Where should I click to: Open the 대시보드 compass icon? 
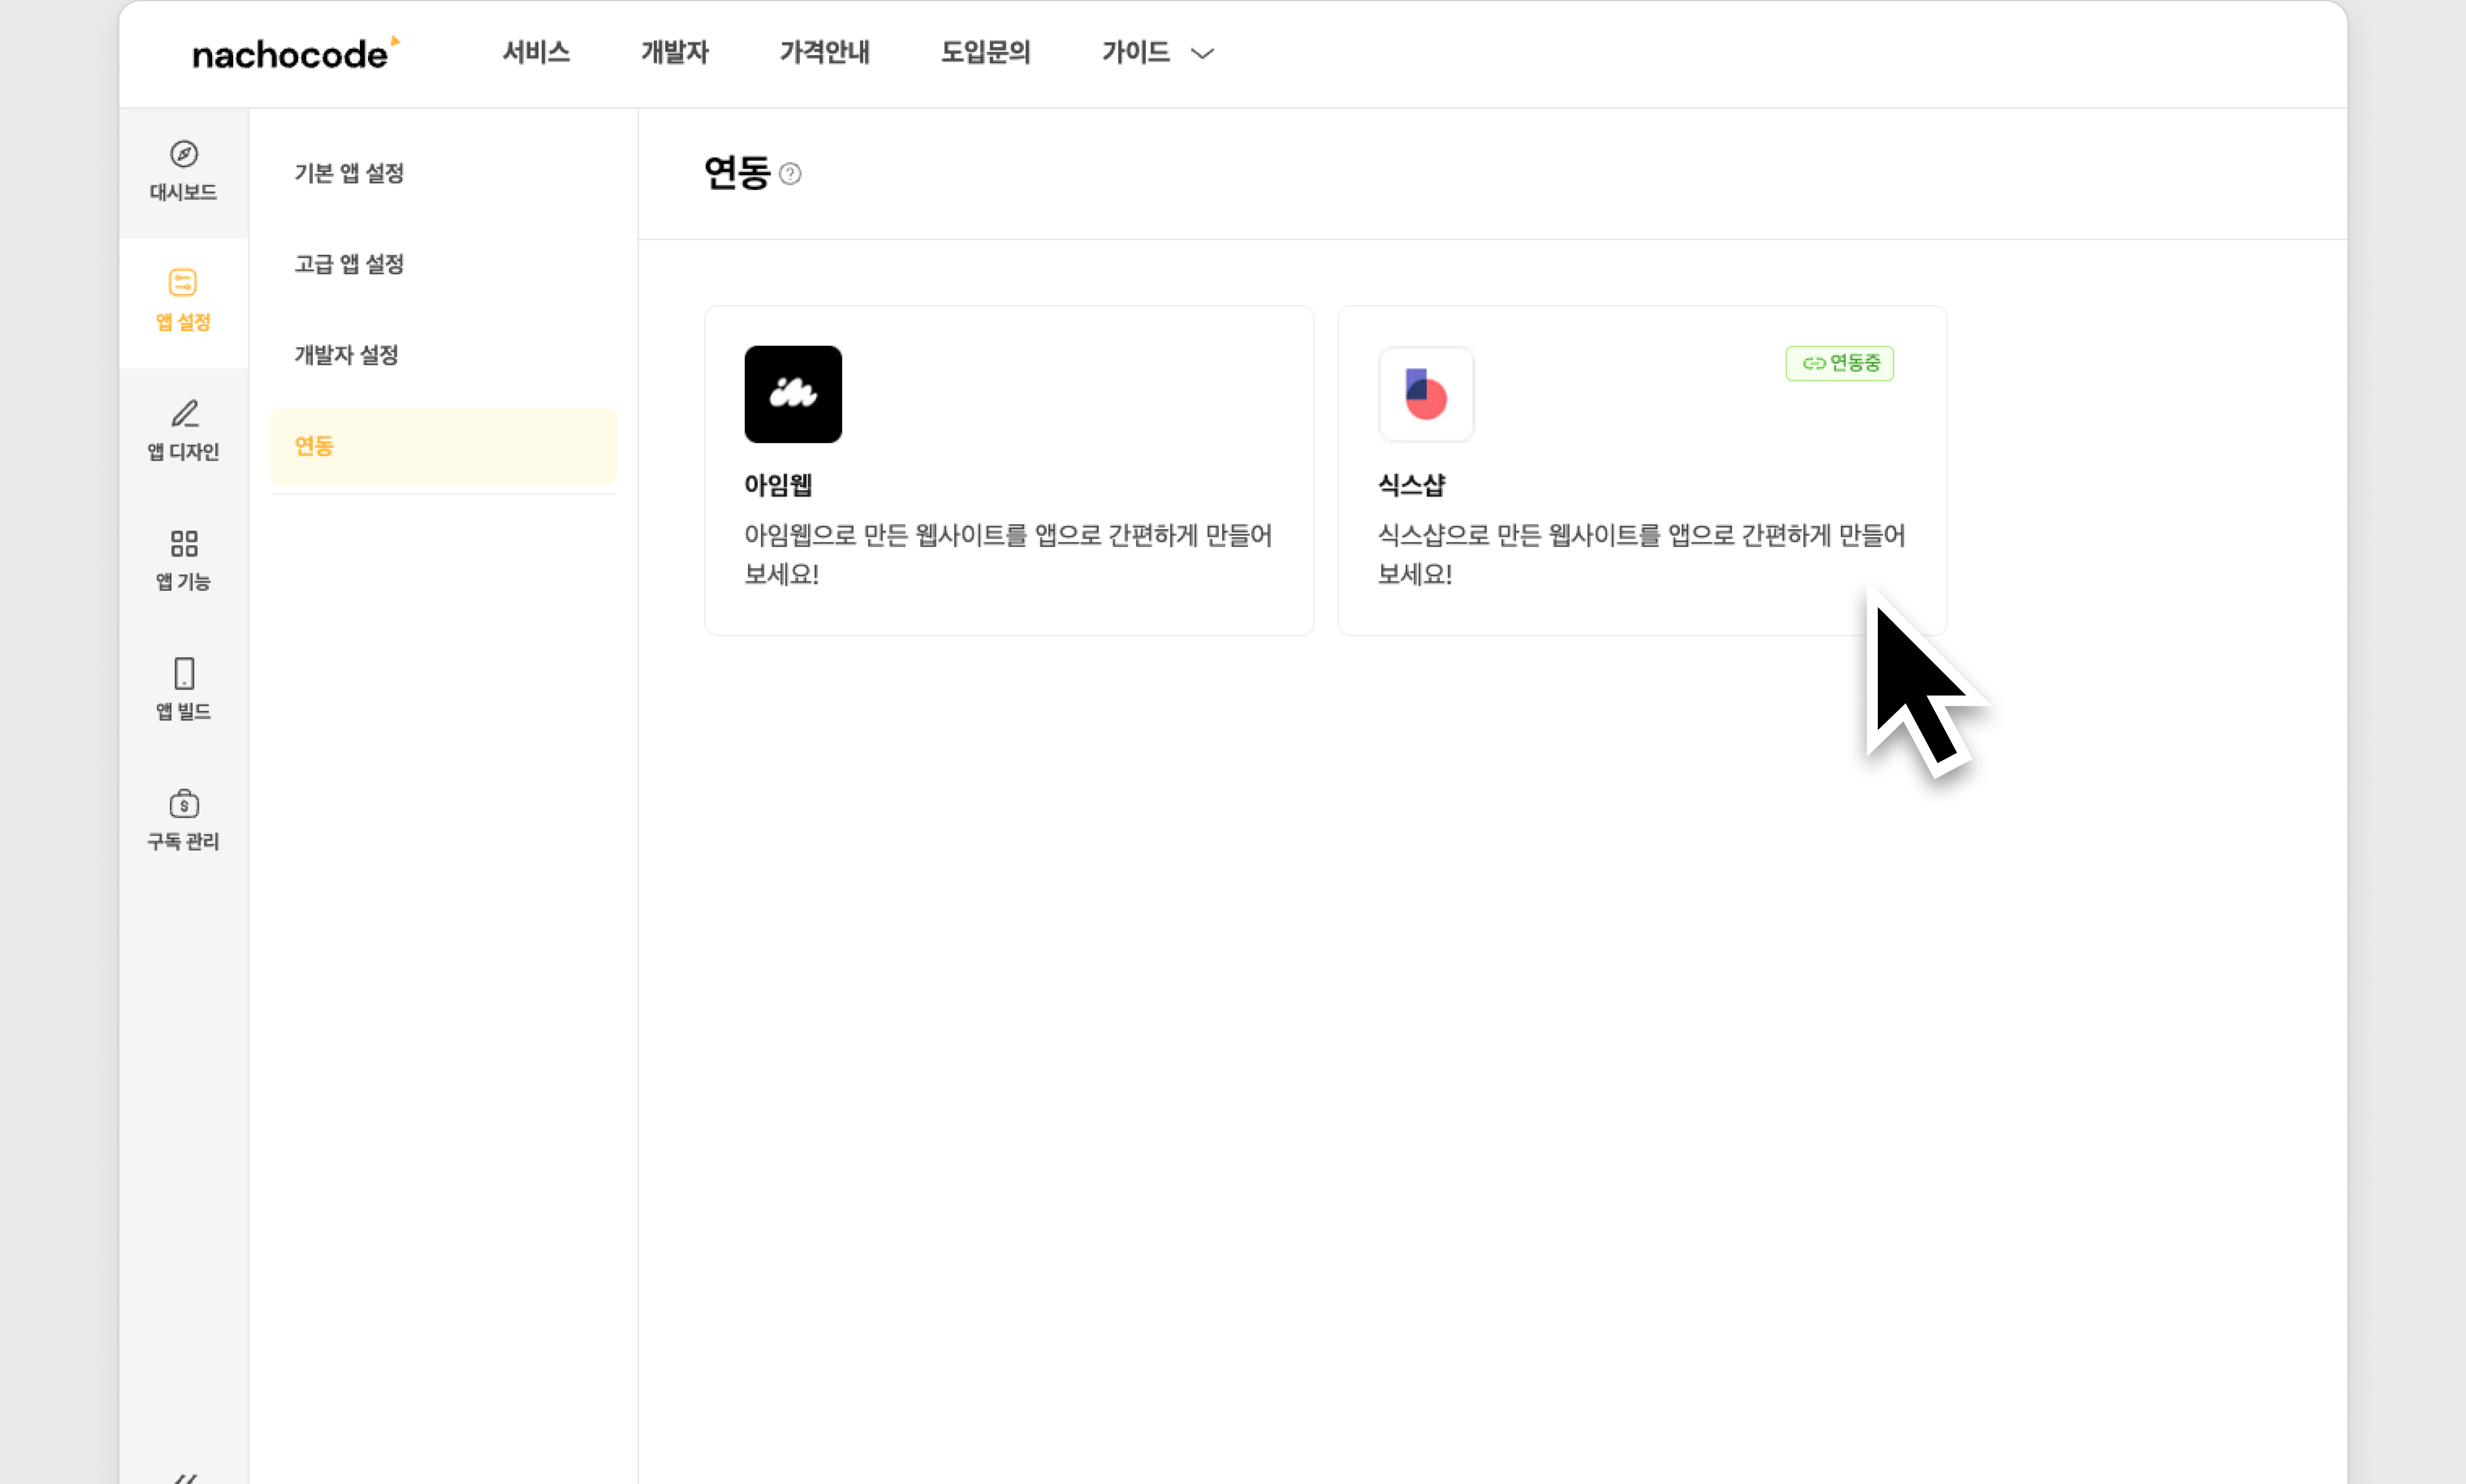tap(183, 154)
